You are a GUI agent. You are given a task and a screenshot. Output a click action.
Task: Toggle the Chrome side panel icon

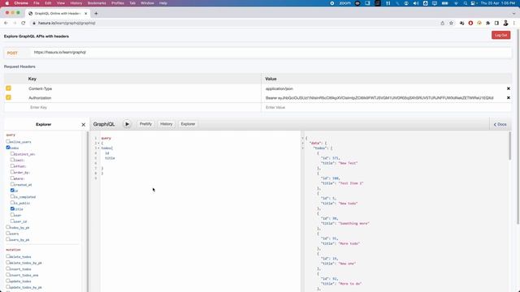point(496,24)
